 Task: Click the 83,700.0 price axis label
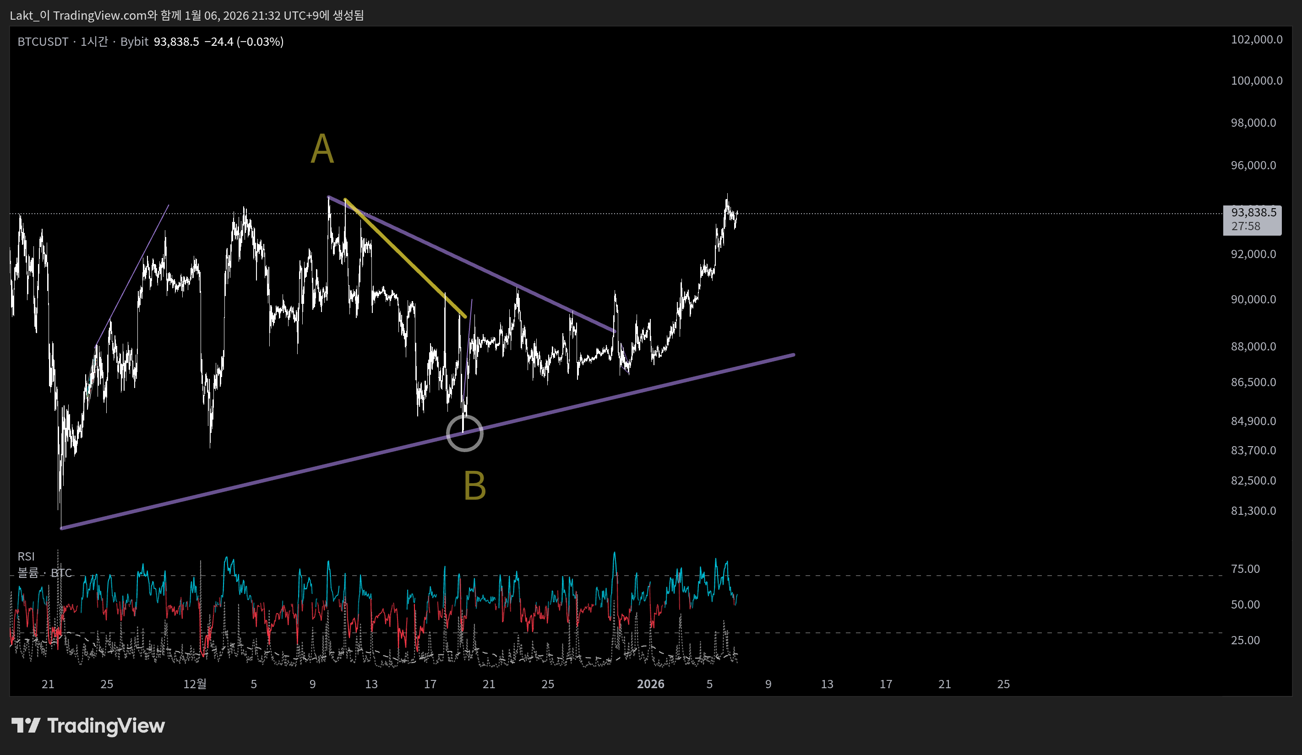tap(1253, 451)
